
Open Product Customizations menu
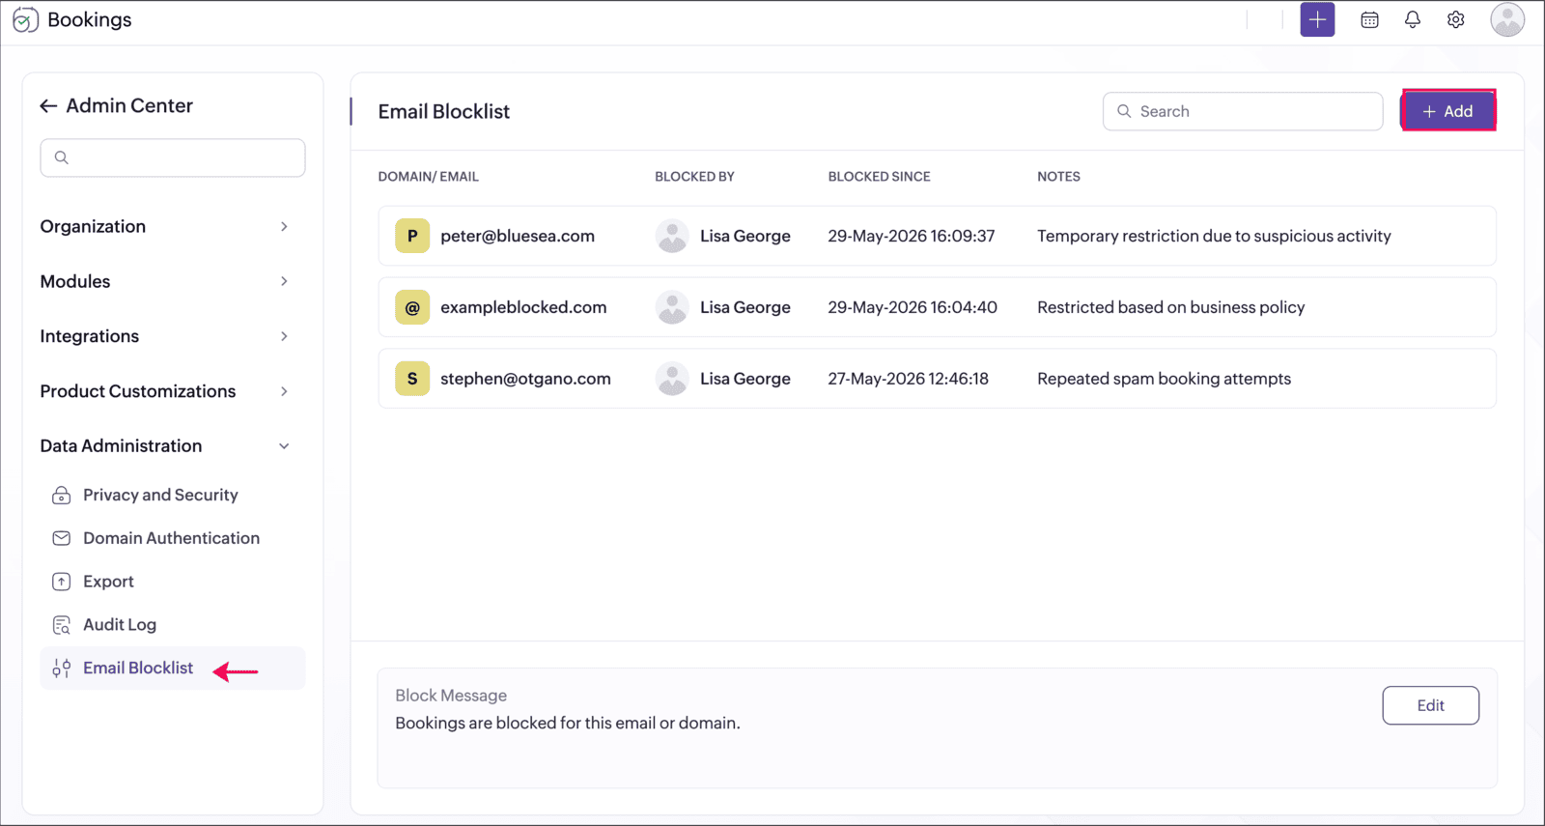point(138,391)
